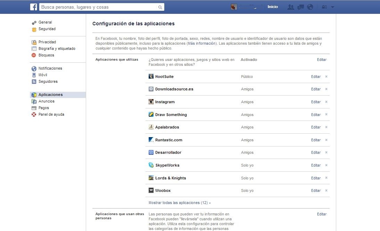This screenshot has height=231, width=380.
Task: Click the Solo yo visibility of Woobox
Action: pyautogui.click(x=247, y=190)
